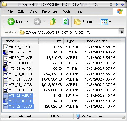Select the VTS_01_0.BUP file name
Image resolution: width=127 pixels, height=121 pixels.
[20, 63]
